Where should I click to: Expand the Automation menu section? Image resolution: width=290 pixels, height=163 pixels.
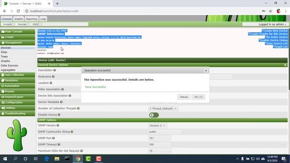coord(18,86)
